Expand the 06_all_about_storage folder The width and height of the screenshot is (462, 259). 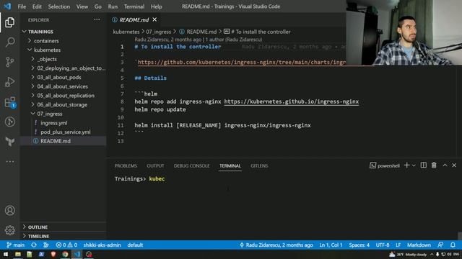click(x=63, y=104)
